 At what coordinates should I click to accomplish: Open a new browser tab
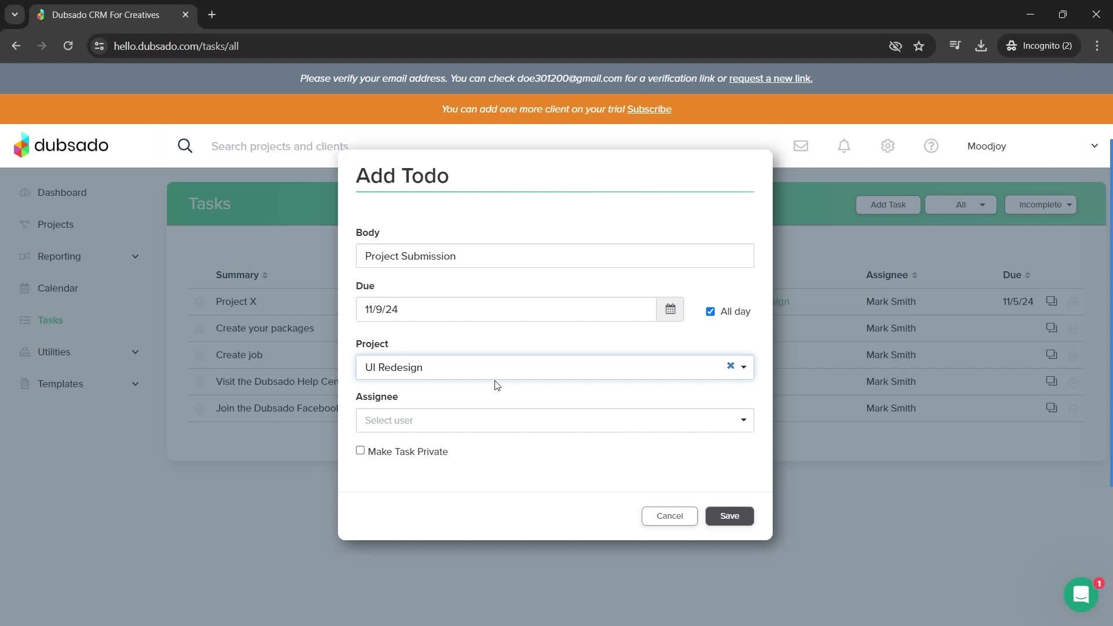coord(212,14)
